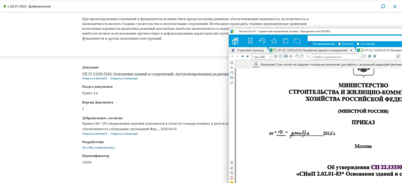Zoom out with the minus magnifier icon
Viewport: 402px width, 183px height.
(x=281, y=56)
